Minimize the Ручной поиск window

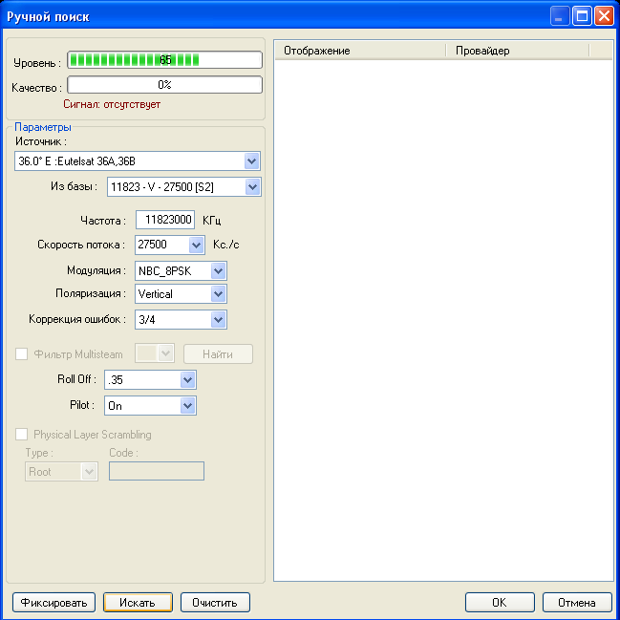pyautogui.click(x=560, y=16)
